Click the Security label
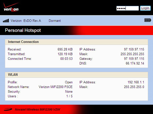Screen dimensions: 153x114 (x=14, y=92)
